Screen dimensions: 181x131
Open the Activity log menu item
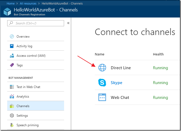tap(36, 46)
